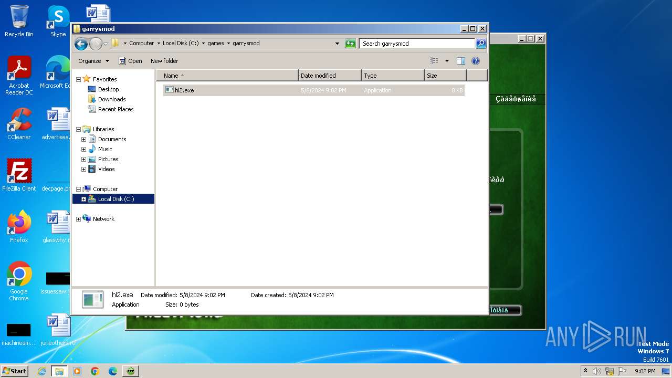The height and width of the screenshot is (378, 672).
Task: Open Chrome from the taskbar
Action: pyautogui.click(x=95, y=371)
